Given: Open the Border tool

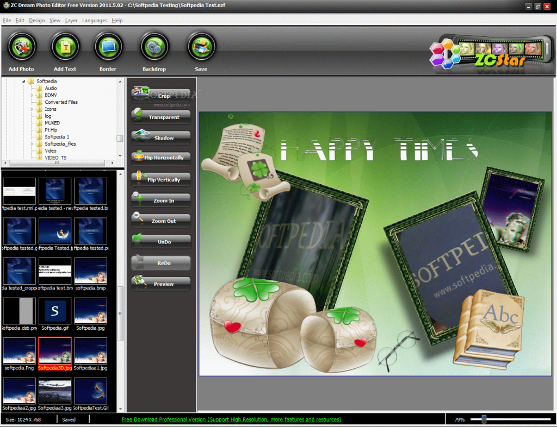Looking at the screenshot, I should point(108,47).
